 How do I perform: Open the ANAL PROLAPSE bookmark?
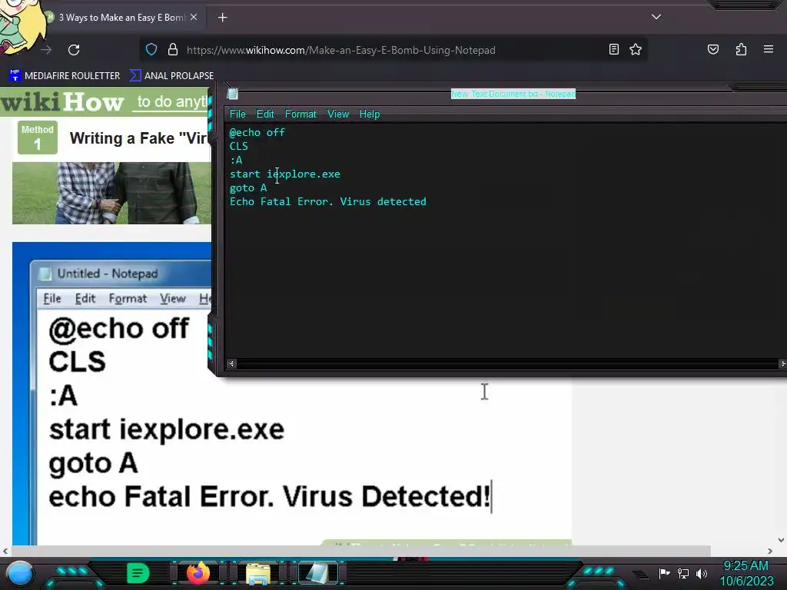172,76
